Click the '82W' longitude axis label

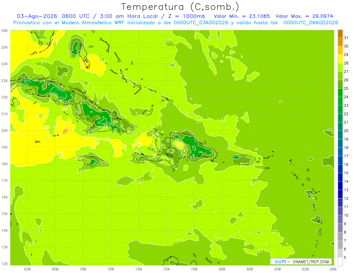tap(27, 269)
